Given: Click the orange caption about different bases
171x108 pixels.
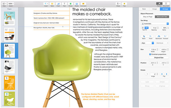Looking at the screenshot, I should (x=100, y=97).
